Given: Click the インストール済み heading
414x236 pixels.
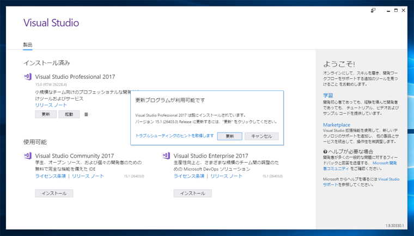Looking at the screenshot, I should 47,63.
